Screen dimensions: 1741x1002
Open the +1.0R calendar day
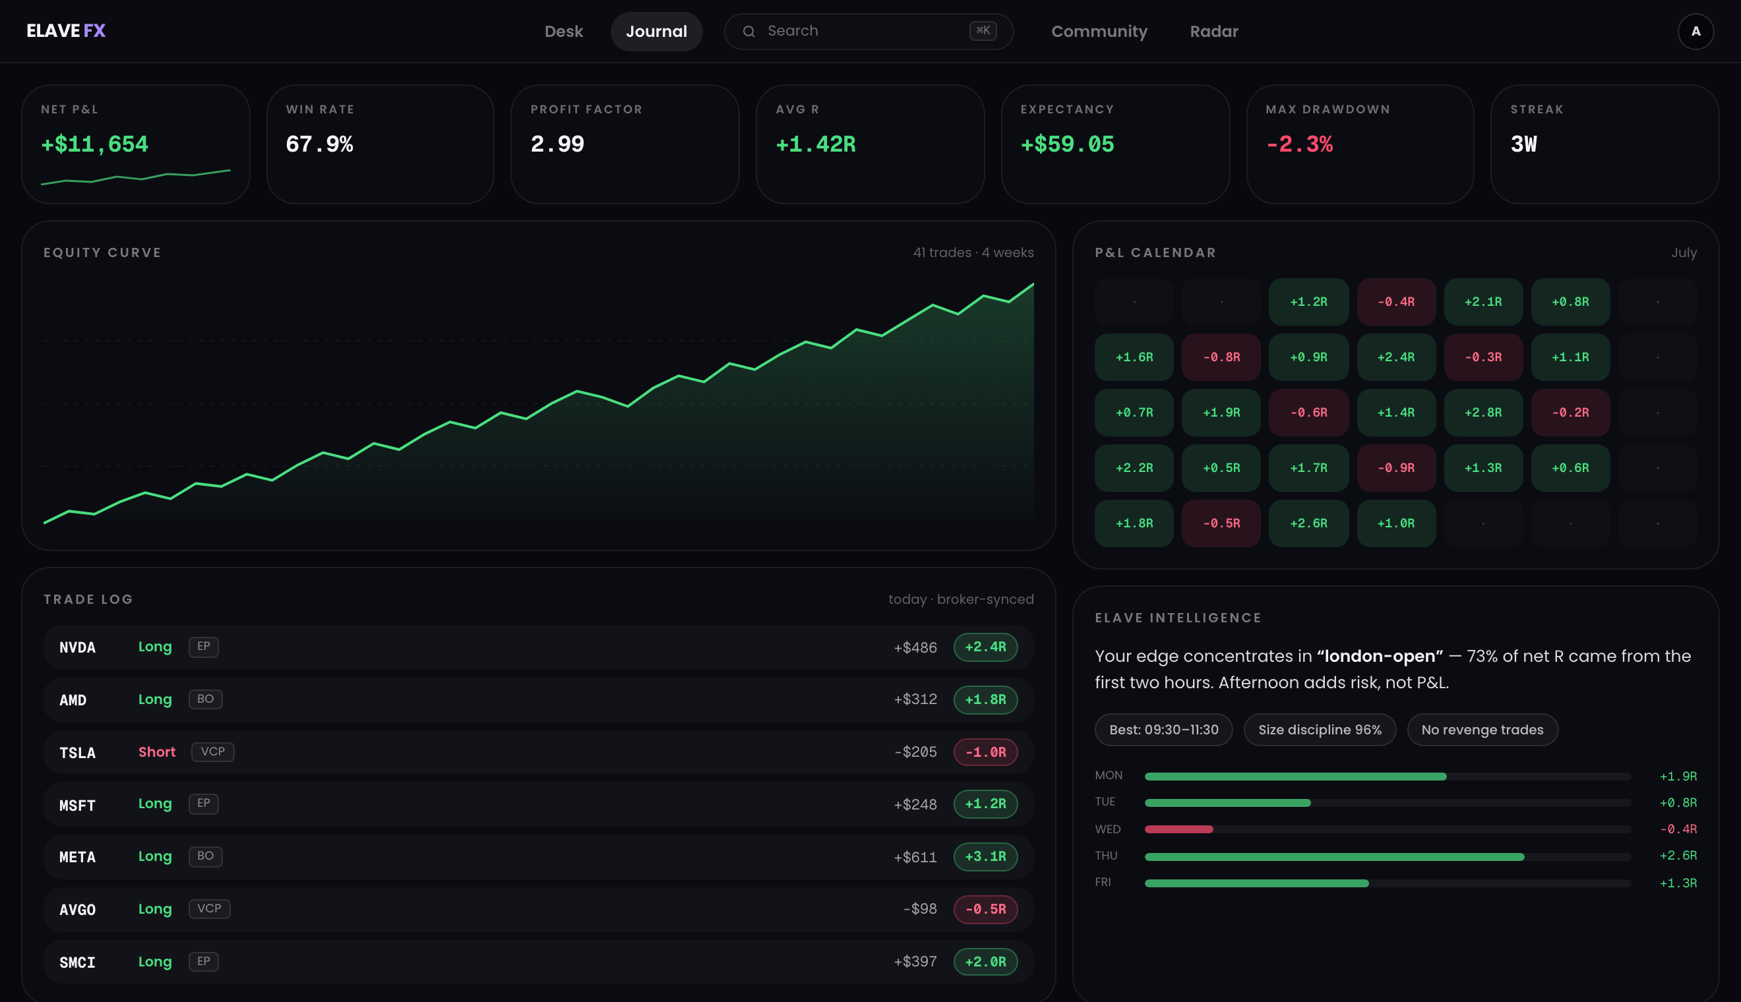point(1395,523)
